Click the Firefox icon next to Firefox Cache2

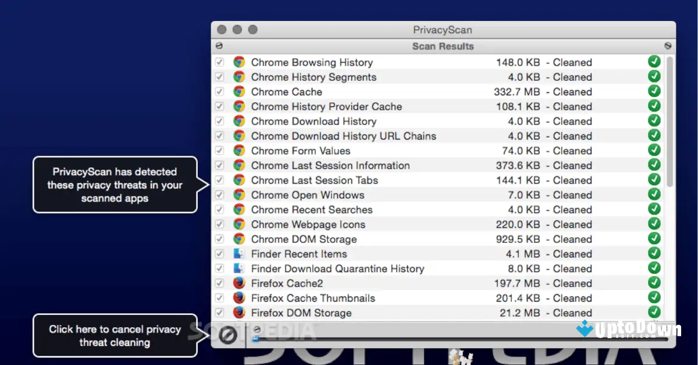(240, 283)
